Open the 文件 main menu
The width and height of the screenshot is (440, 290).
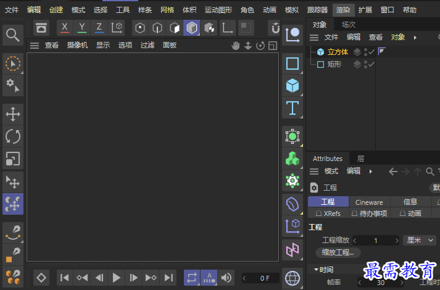(x=12, y=10)
